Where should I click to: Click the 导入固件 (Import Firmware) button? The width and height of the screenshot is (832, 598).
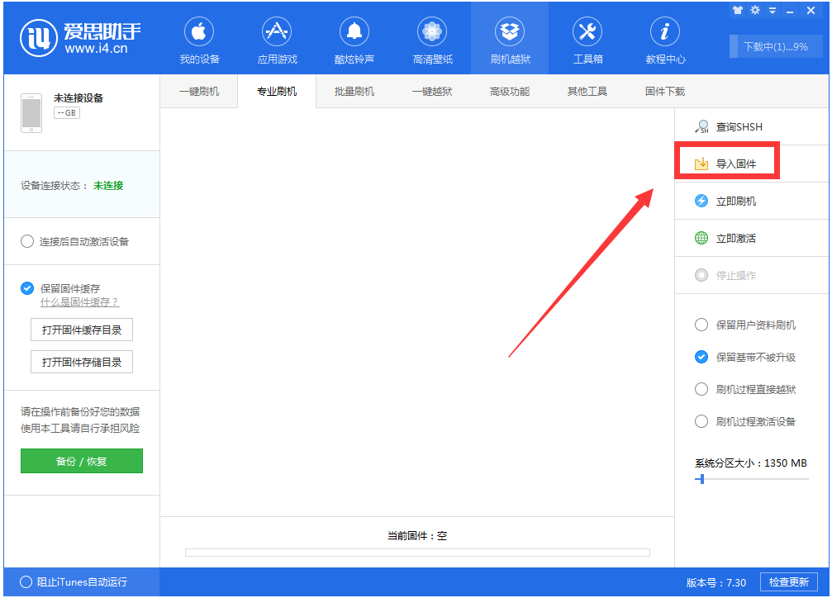tap(727, 162)
